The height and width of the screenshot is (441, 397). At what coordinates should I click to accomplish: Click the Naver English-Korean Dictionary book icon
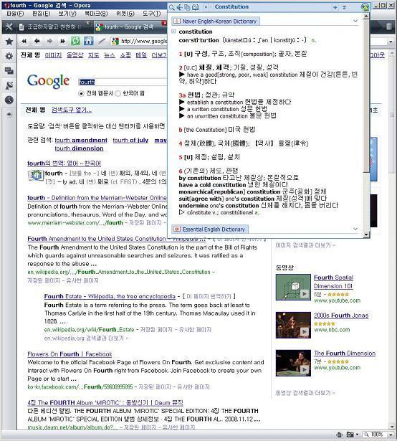point(177,21)
